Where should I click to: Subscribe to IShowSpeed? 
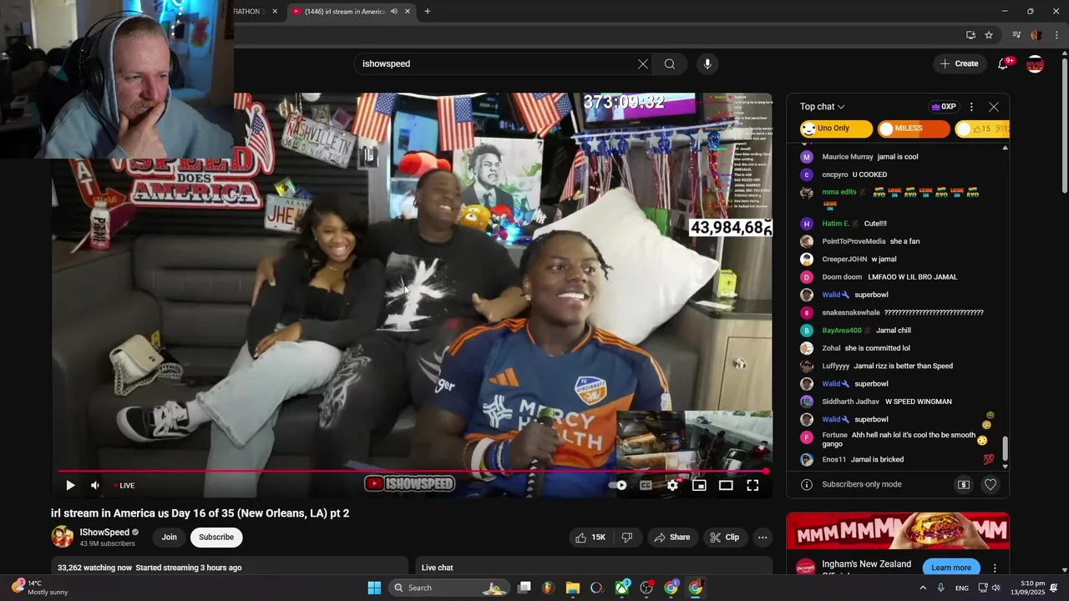click(216, 538)
